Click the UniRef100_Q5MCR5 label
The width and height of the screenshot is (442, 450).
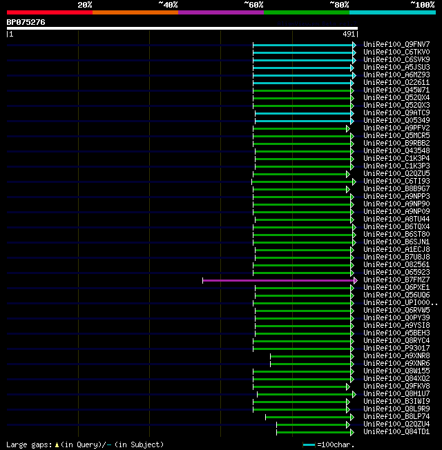(396, 136)
